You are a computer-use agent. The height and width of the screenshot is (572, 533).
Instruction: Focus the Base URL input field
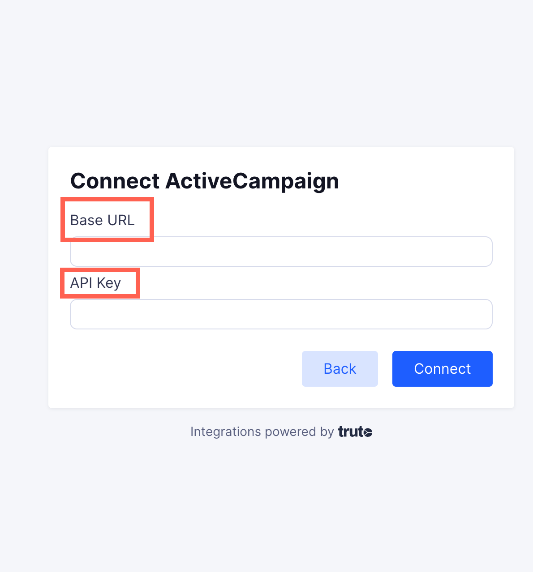click(x=281, y=252)
